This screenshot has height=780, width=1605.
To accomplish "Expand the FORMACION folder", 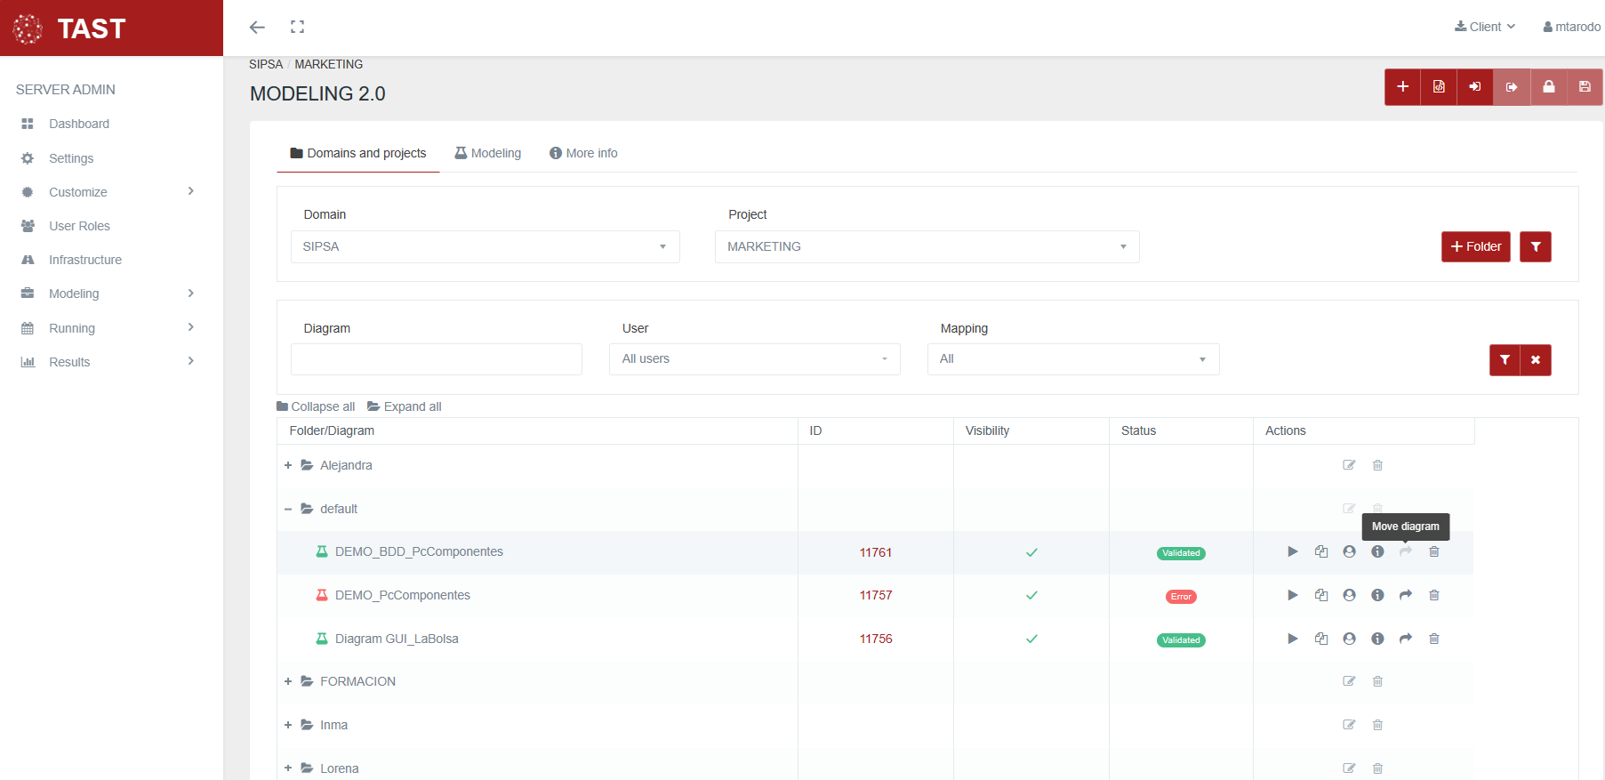I will click(288, 681).
